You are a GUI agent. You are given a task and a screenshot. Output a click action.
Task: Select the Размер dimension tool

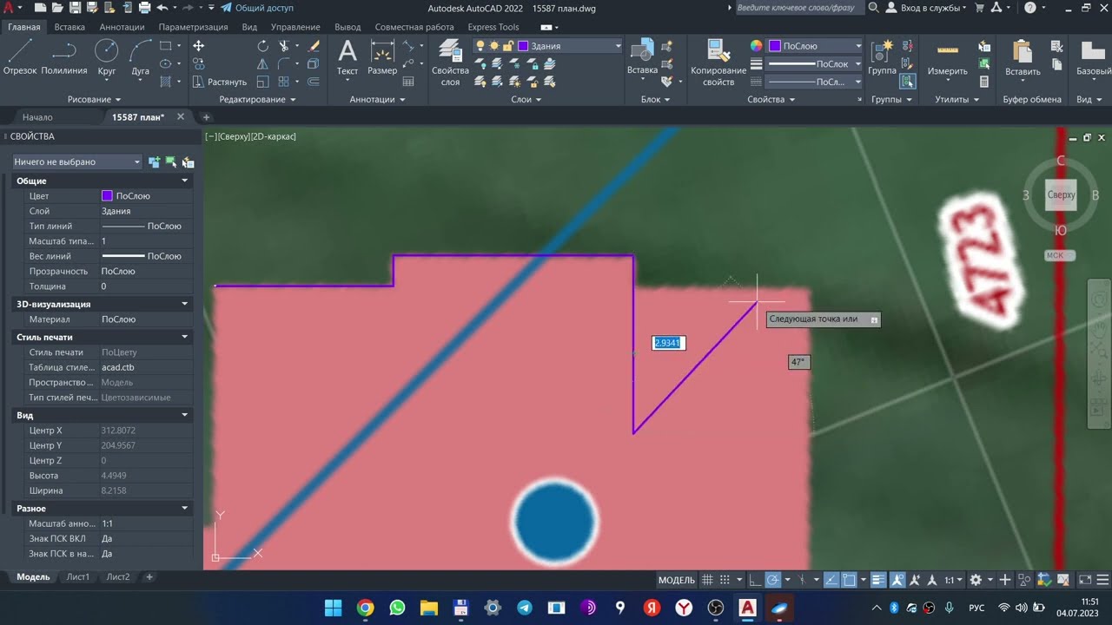pos(382,57)
